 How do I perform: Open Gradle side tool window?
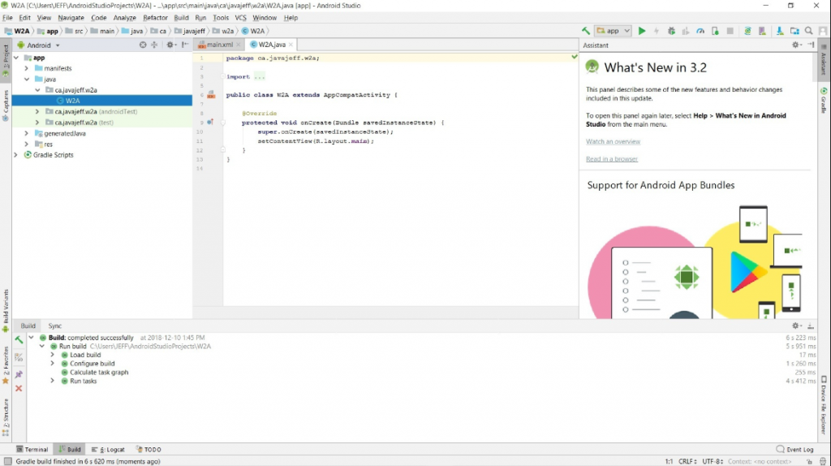point(824,100)
